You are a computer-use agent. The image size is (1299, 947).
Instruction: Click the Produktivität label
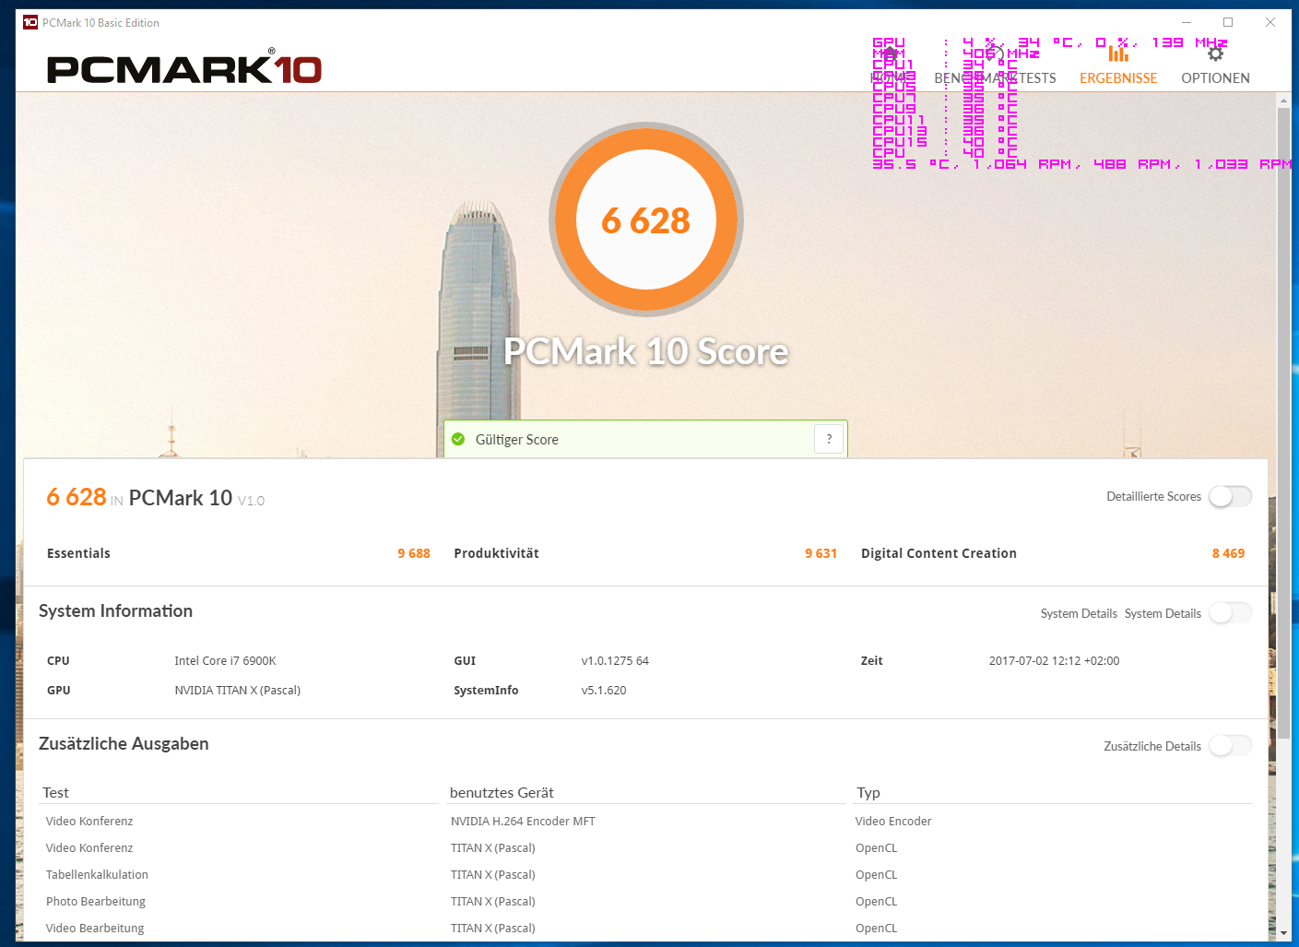coord(496,553)
